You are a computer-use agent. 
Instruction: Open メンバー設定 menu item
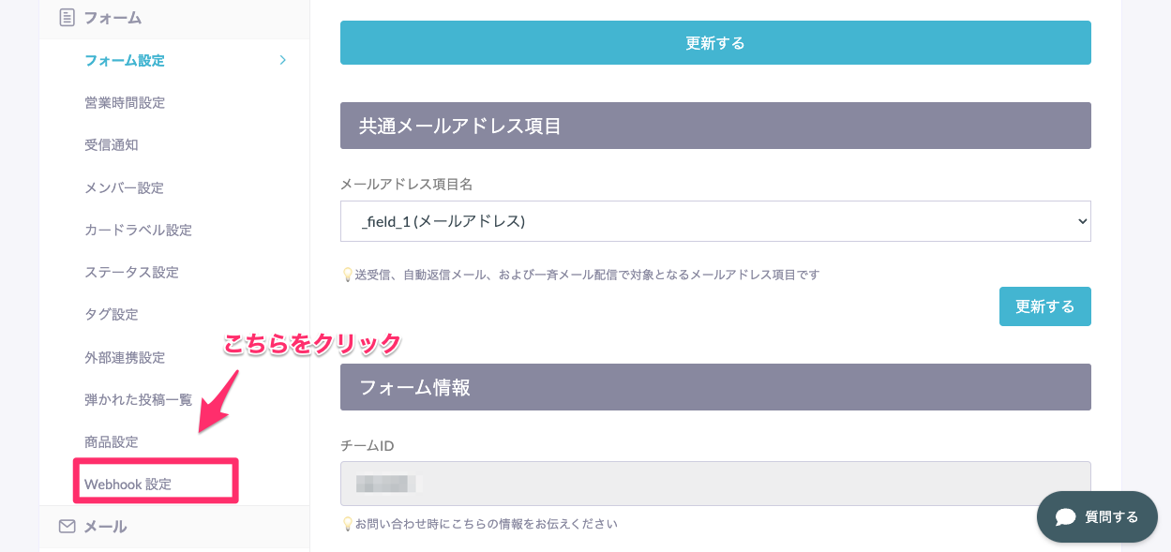pos(124,187)
